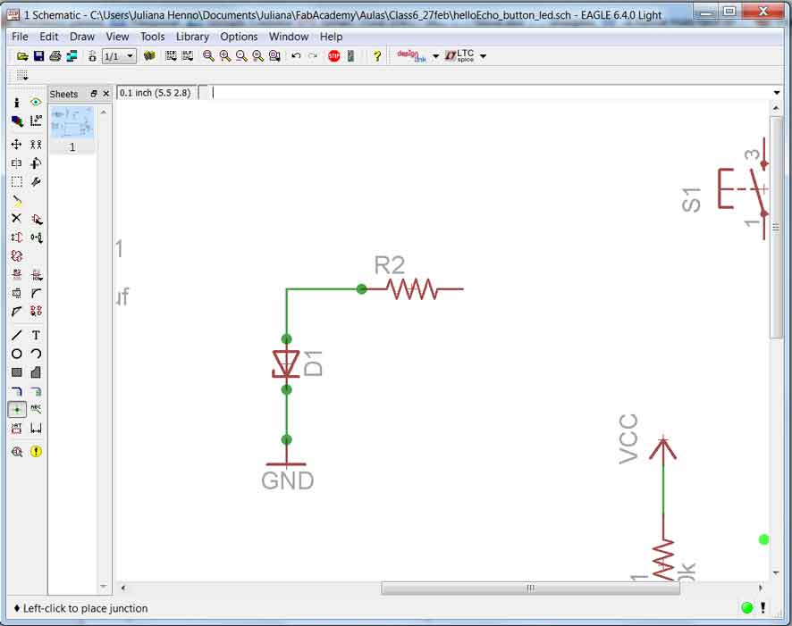This screenshot has width=792, height=626.
Task: Open the Window menu
Action: (x=289, y=37)
